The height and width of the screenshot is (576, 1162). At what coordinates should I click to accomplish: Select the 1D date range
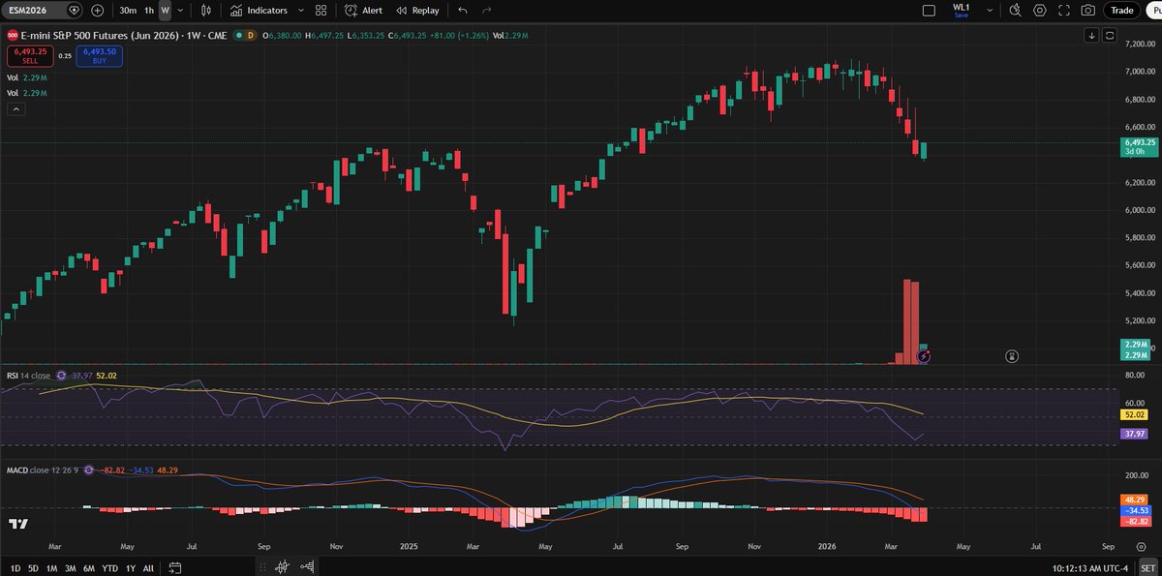(x=15, y=567)
